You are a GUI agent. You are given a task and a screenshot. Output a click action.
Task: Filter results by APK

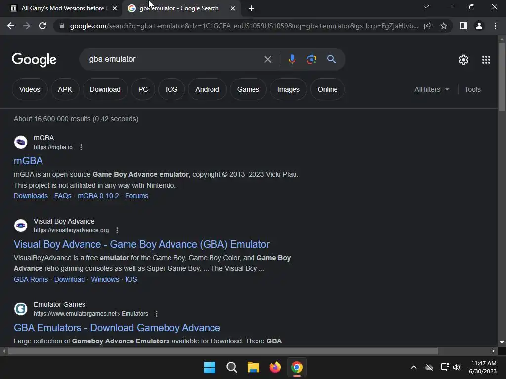pyautogui.click(x=65, y=89)
